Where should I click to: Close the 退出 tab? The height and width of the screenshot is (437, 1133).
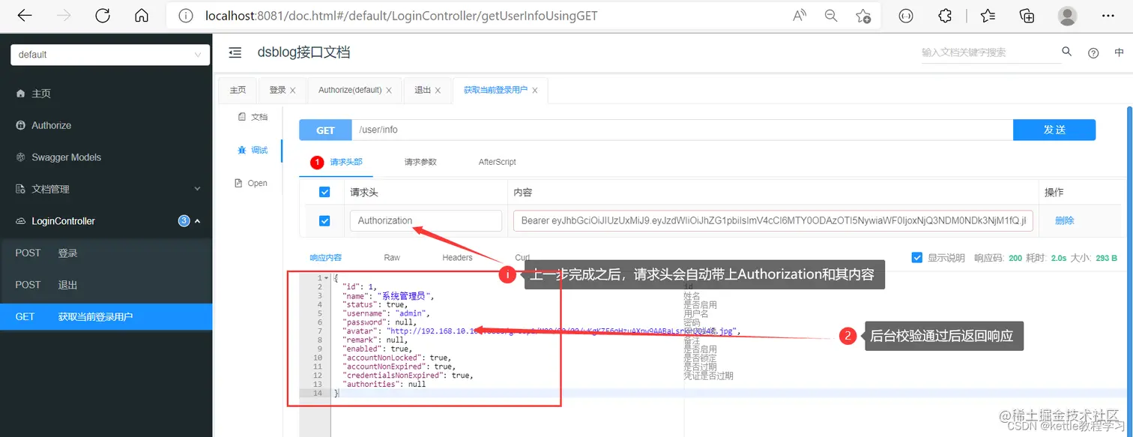coord(438,90)
